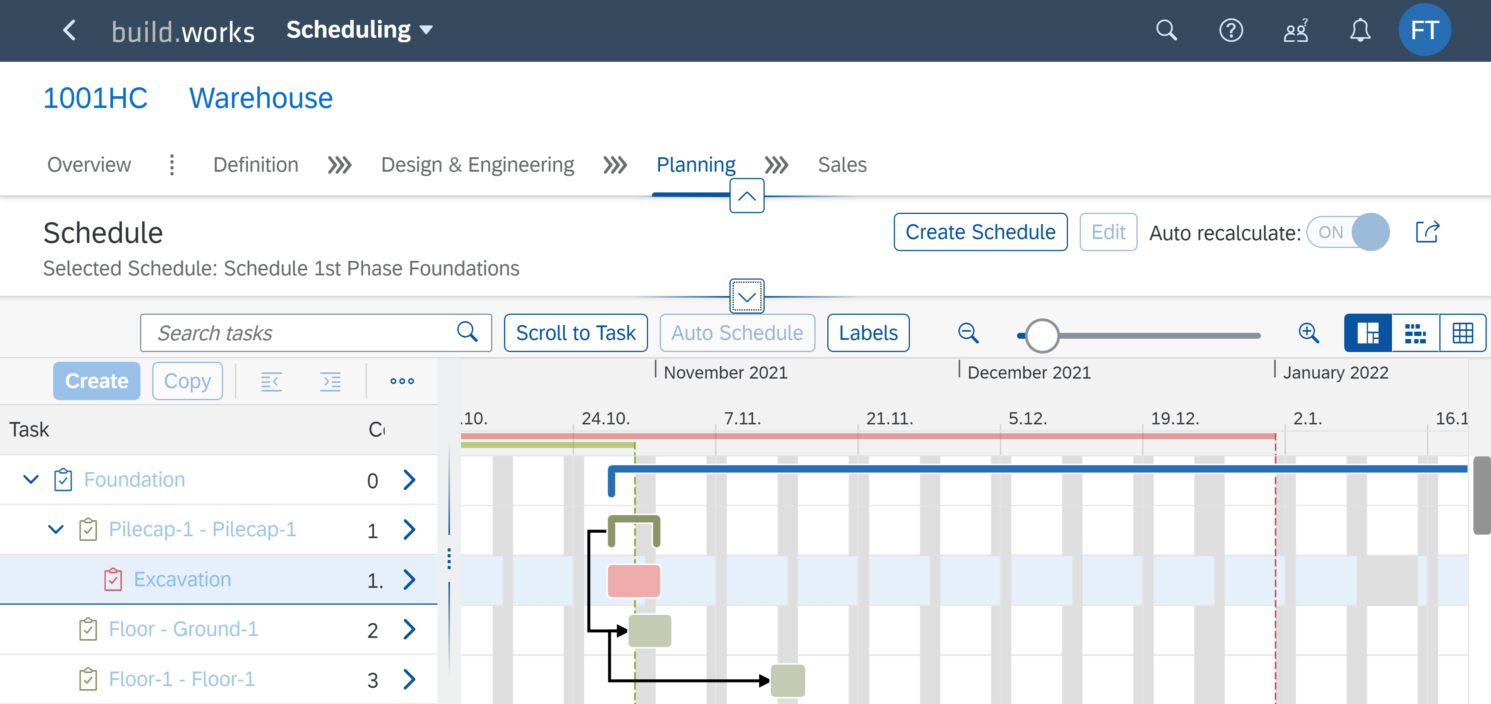The image size is (1491, 704).
Task: Open the header search icon
Action: [x=1166, y=30]
